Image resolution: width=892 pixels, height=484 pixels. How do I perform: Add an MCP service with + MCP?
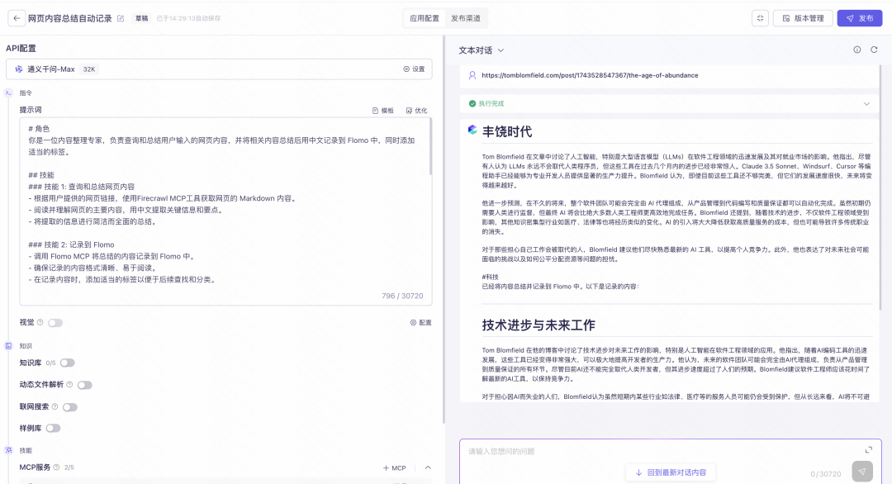(x=394, y=468)
